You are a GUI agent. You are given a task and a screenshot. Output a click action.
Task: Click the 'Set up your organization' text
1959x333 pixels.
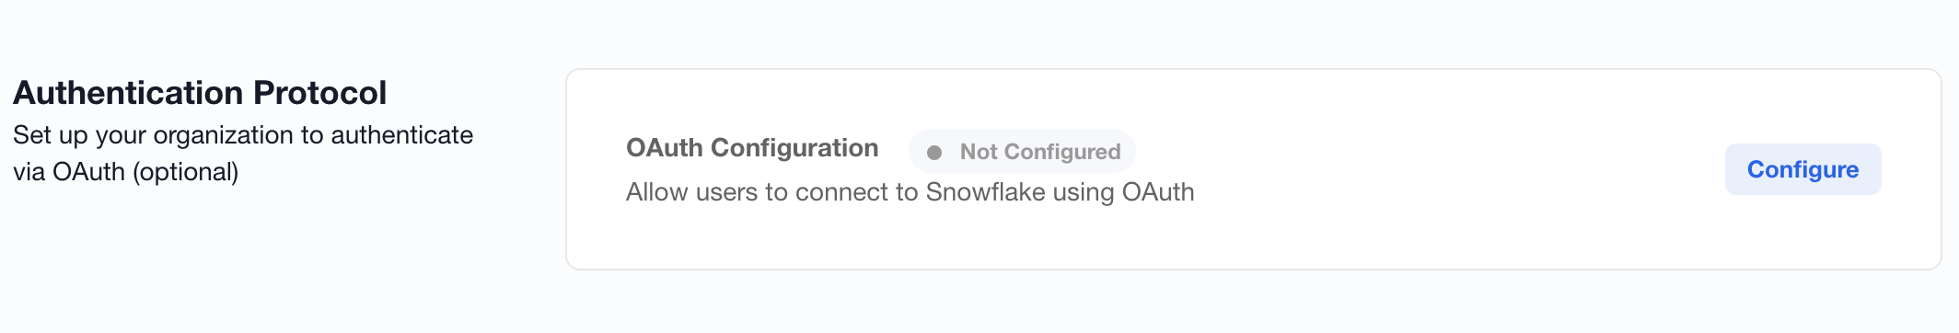pyautogui.click(x=243, y=135)
